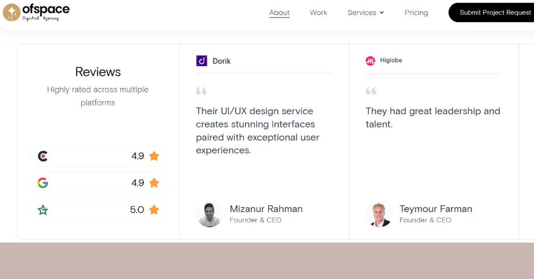The height and width of the screenshot is (279, 534).
Task: Click the Ofspace agency logo
Action: click(x=36, y=12)
